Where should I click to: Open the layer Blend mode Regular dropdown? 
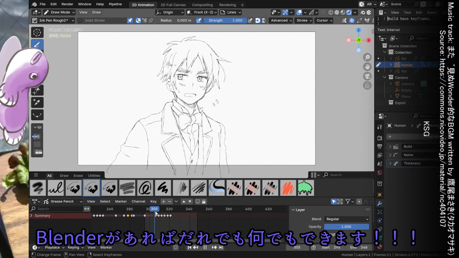click(347, 219)
